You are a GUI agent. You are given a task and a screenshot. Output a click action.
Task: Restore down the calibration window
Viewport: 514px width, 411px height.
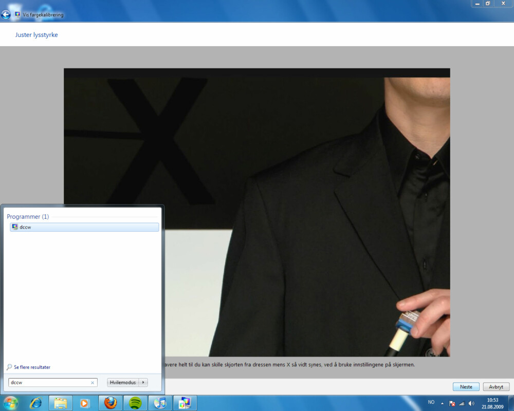(488, 4)
